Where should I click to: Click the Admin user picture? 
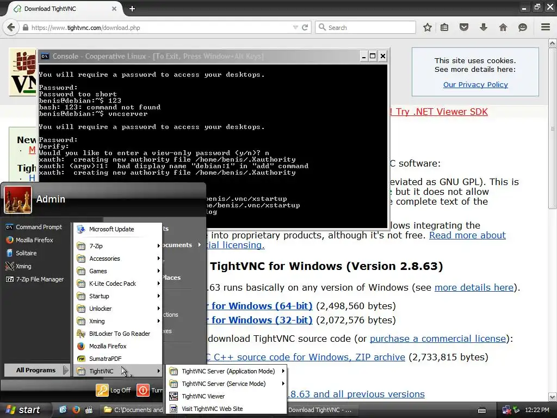[18, 200]
